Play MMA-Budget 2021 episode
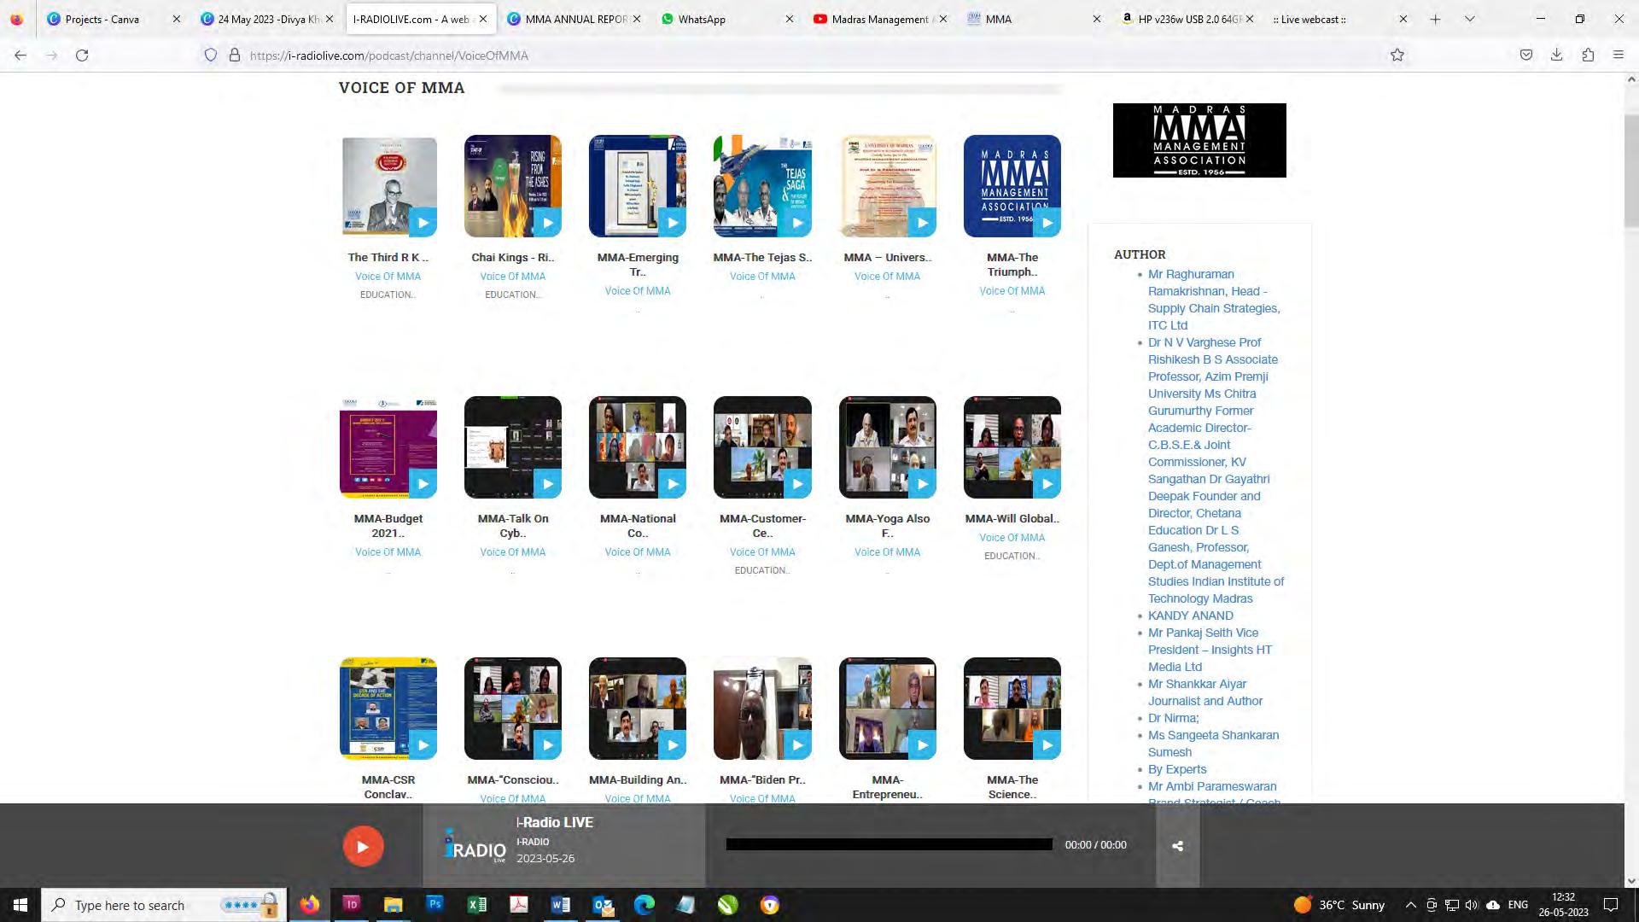Viewport: 1639px width, 922px height. tap(423, 484)
